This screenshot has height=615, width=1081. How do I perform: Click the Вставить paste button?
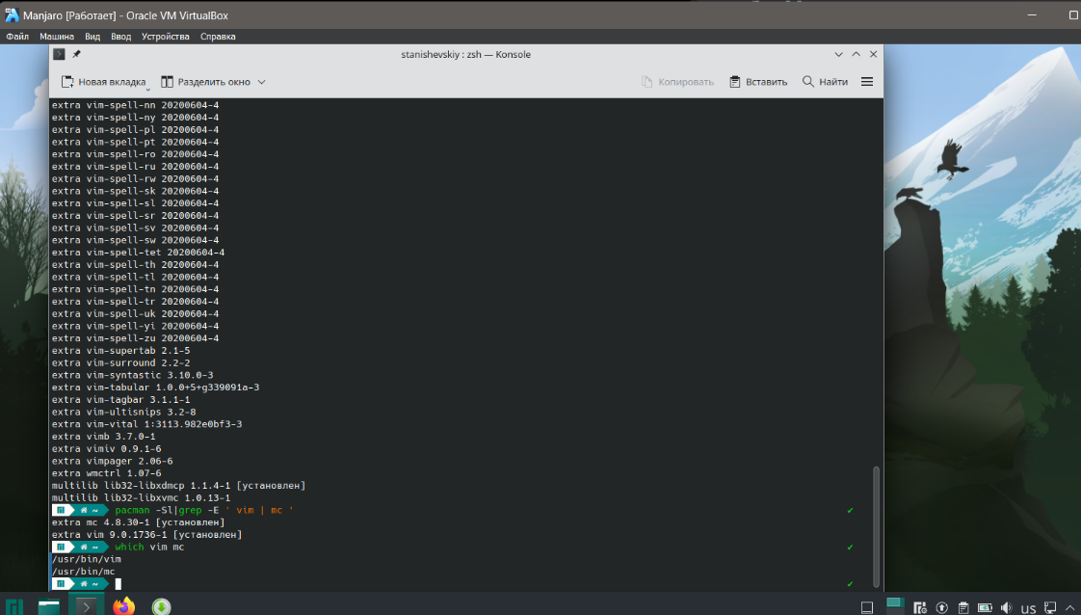[757, 82]
